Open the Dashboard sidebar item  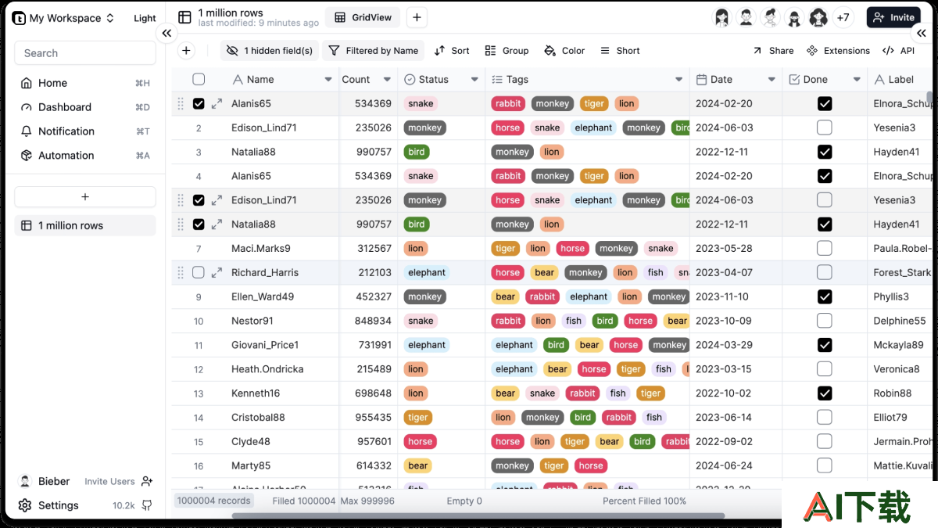(x=85, y=107)
